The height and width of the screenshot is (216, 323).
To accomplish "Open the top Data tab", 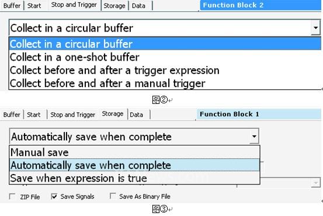I will [x=138, y=6].
